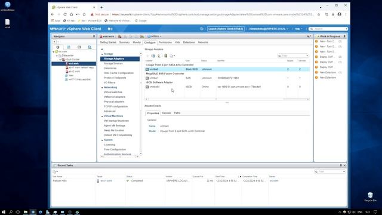Open the Time Configuration settings

pyautogui.click(x=115, y=149)
